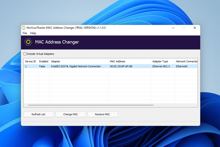The width and height of the screenshot is (220, 147).
Task: Click the app icon in the title bar
Action: pos(24,28)
